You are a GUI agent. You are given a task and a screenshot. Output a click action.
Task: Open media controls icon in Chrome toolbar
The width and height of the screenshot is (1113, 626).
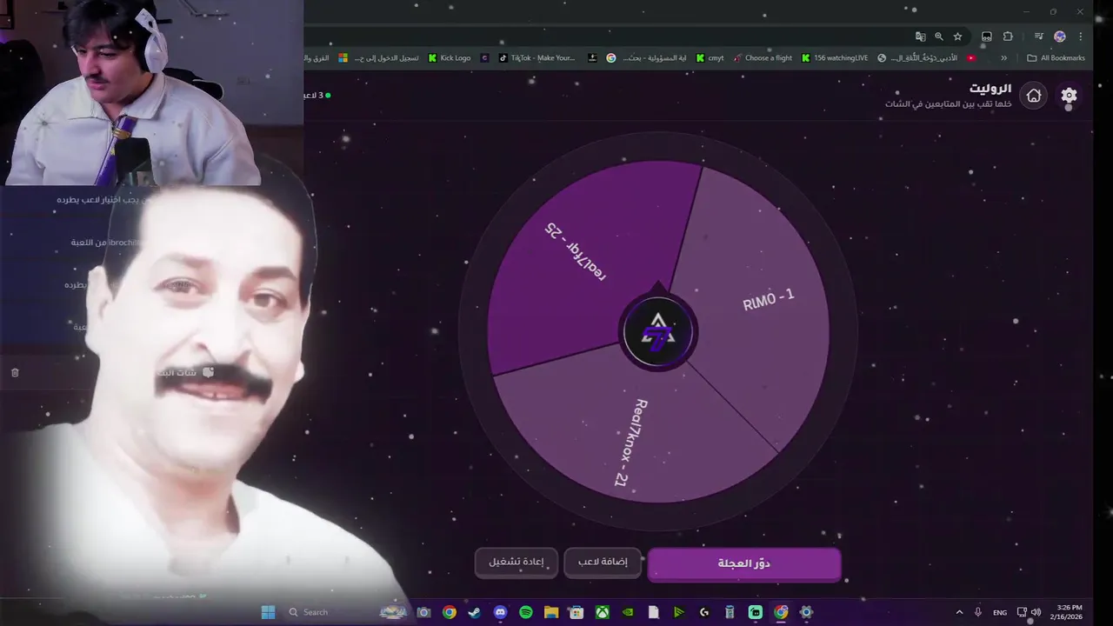(x=1038, y=37)
